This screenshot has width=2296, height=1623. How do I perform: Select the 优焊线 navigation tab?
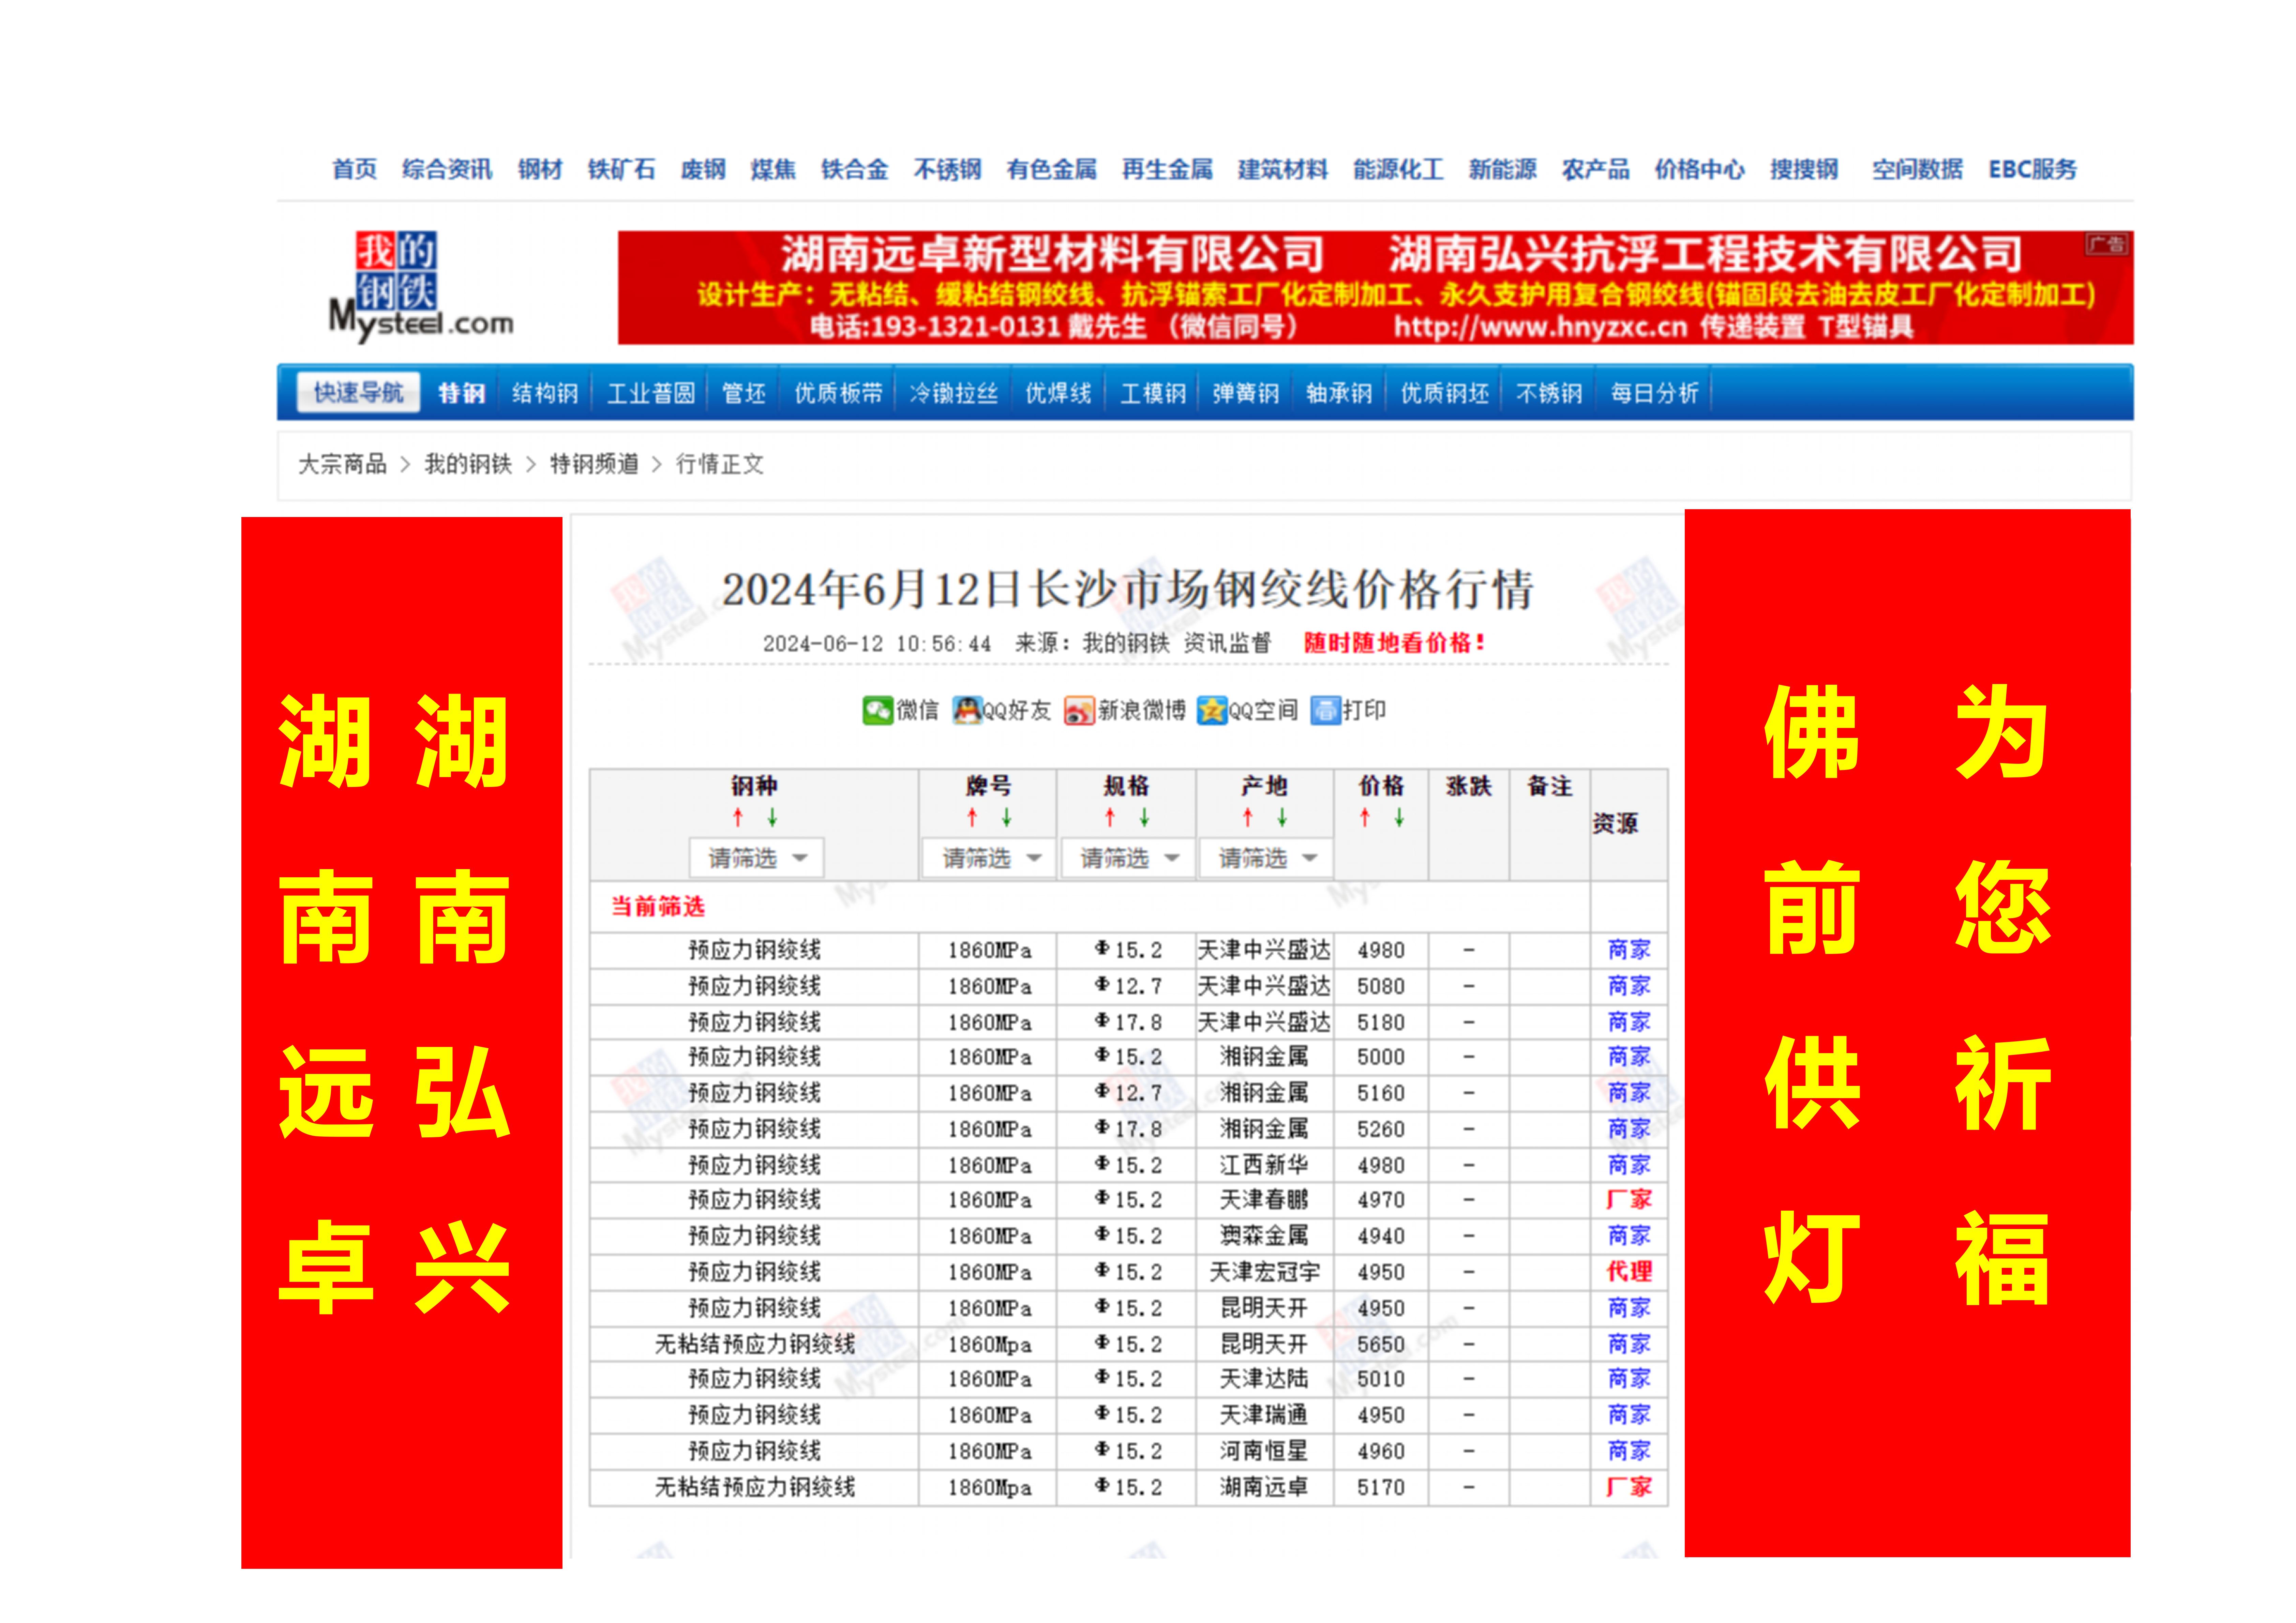point(1057,393)
